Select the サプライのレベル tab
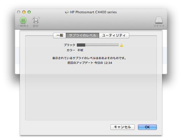The width and height of the screenshot is (182, 138). (83, 35)
